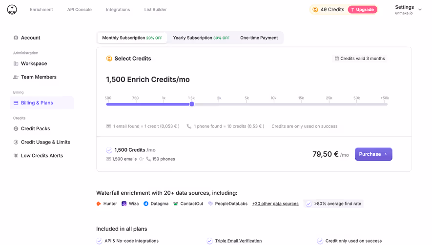Click phone icon next to 150 phones
The image size is (432, 245).
point(148,159)
